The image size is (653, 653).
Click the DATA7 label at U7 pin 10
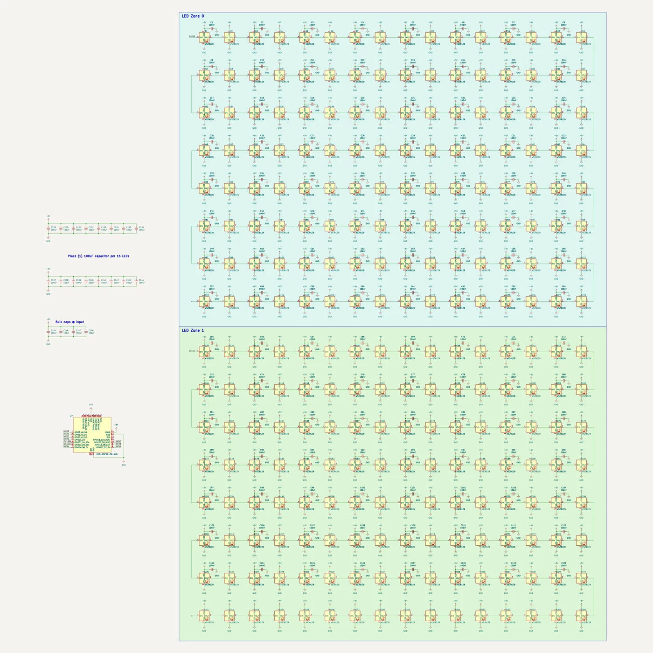coord(118,441)
